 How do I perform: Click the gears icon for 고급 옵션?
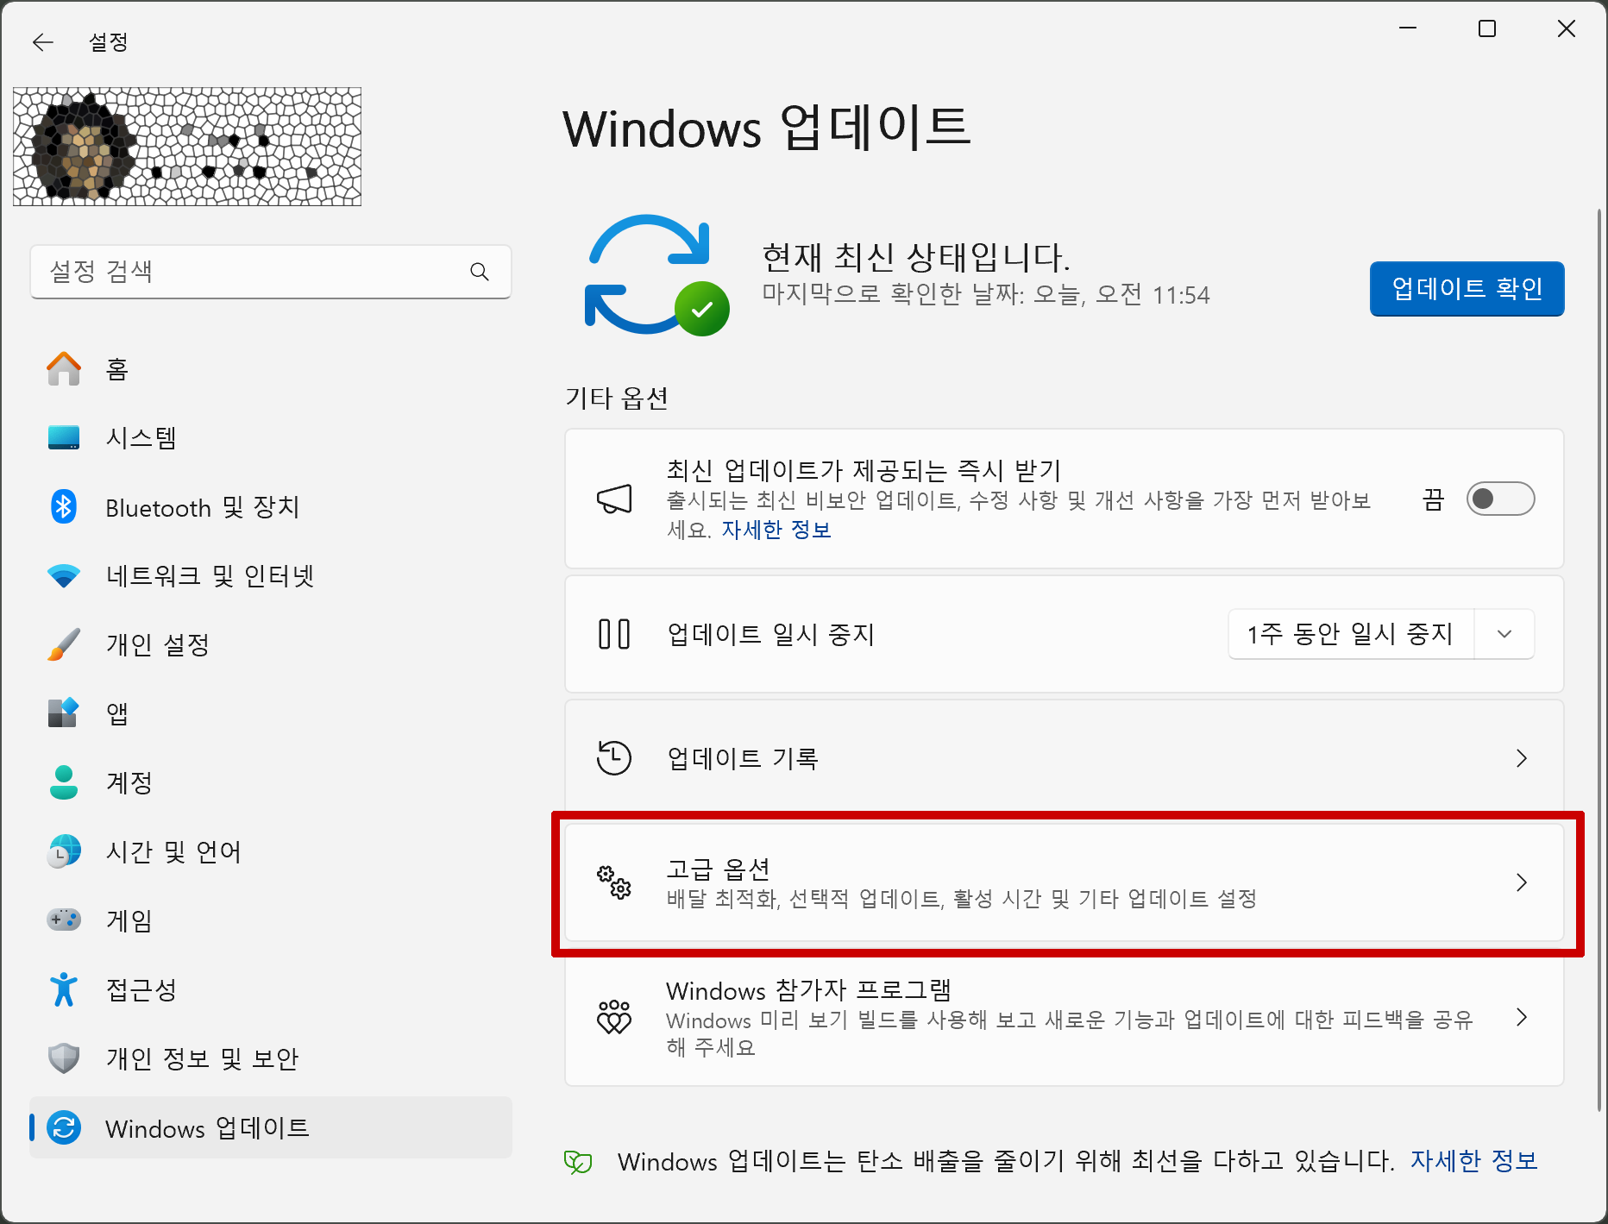click(614, 882)
